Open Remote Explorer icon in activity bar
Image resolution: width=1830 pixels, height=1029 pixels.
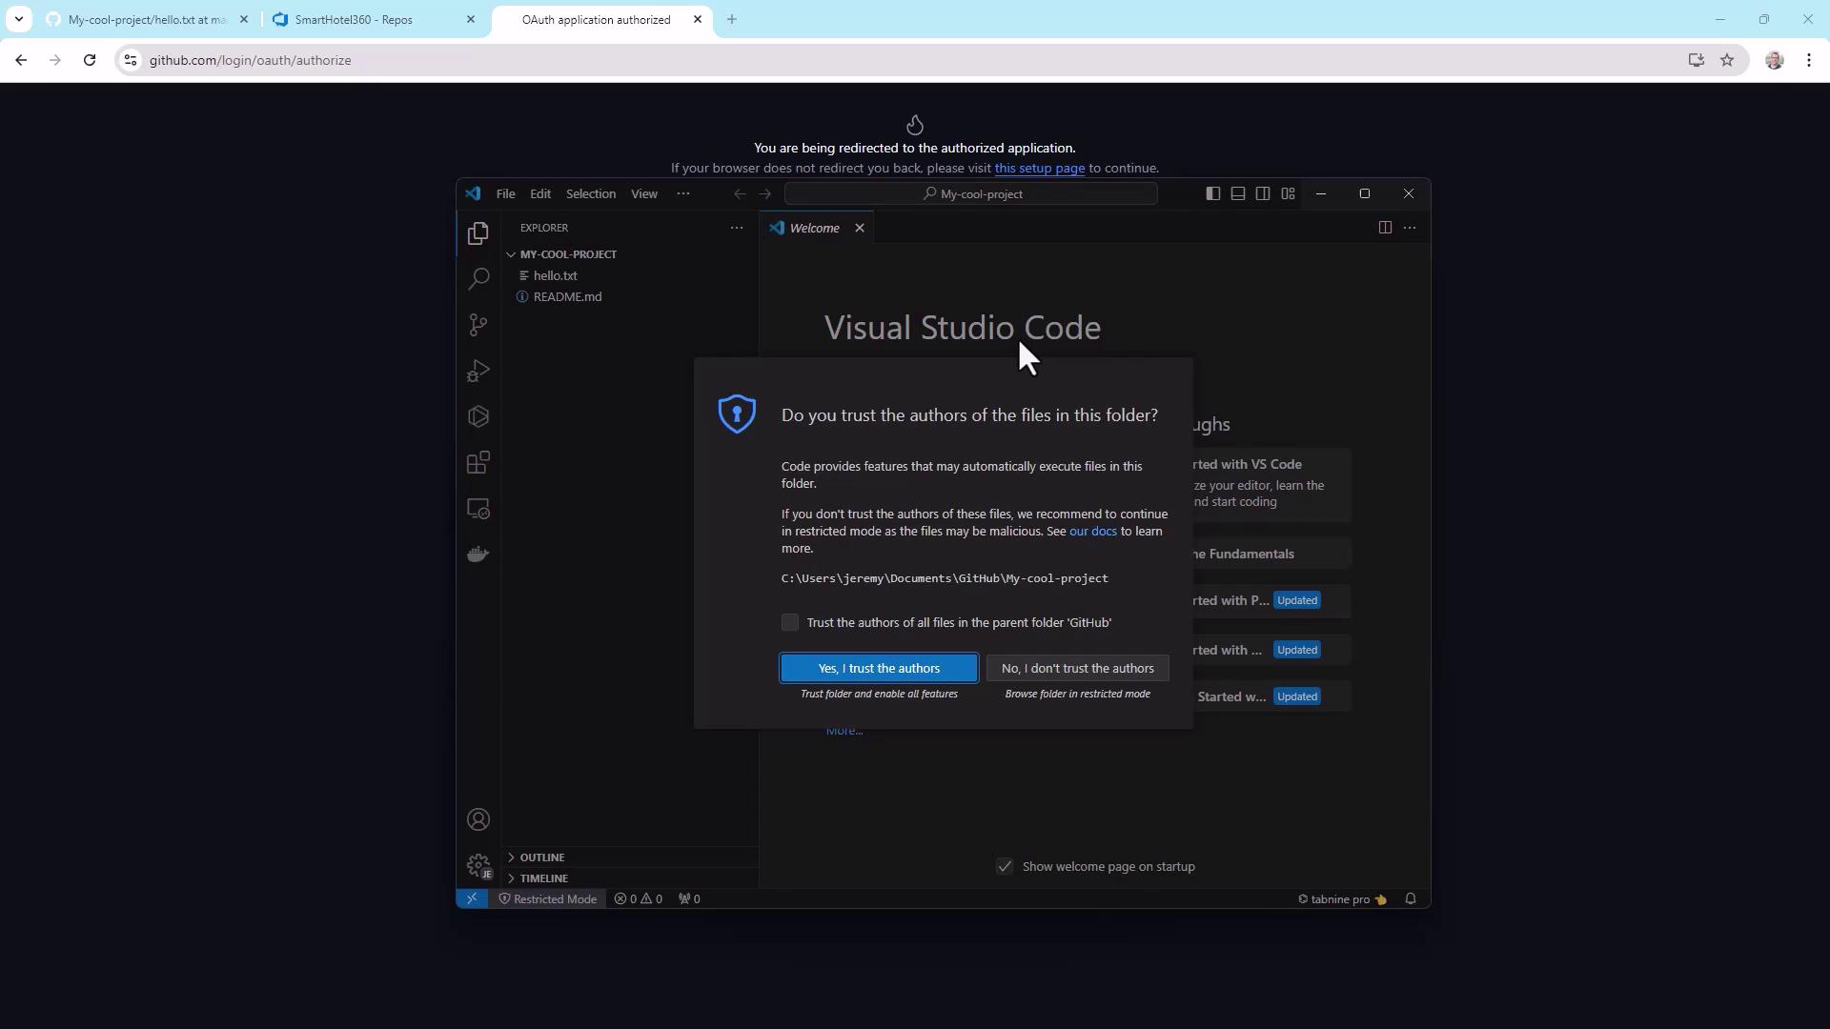(478, 509)
